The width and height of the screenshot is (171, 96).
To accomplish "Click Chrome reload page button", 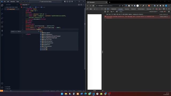I will coord(93,6).
